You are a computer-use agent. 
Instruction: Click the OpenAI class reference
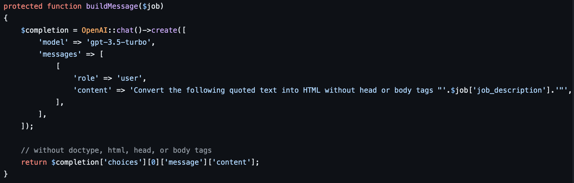94,30
